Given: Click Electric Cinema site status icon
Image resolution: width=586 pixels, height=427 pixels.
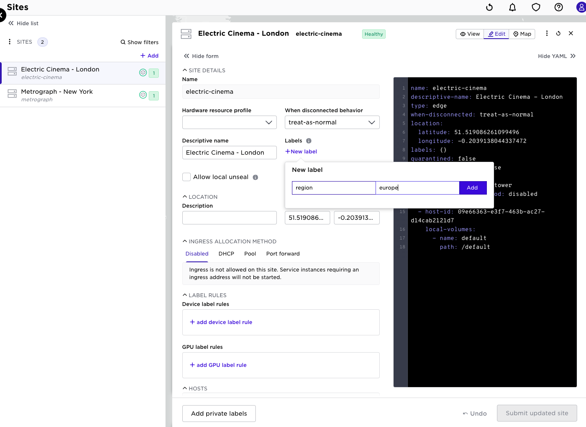Looking at the screenshot, I should click(143, 73).
